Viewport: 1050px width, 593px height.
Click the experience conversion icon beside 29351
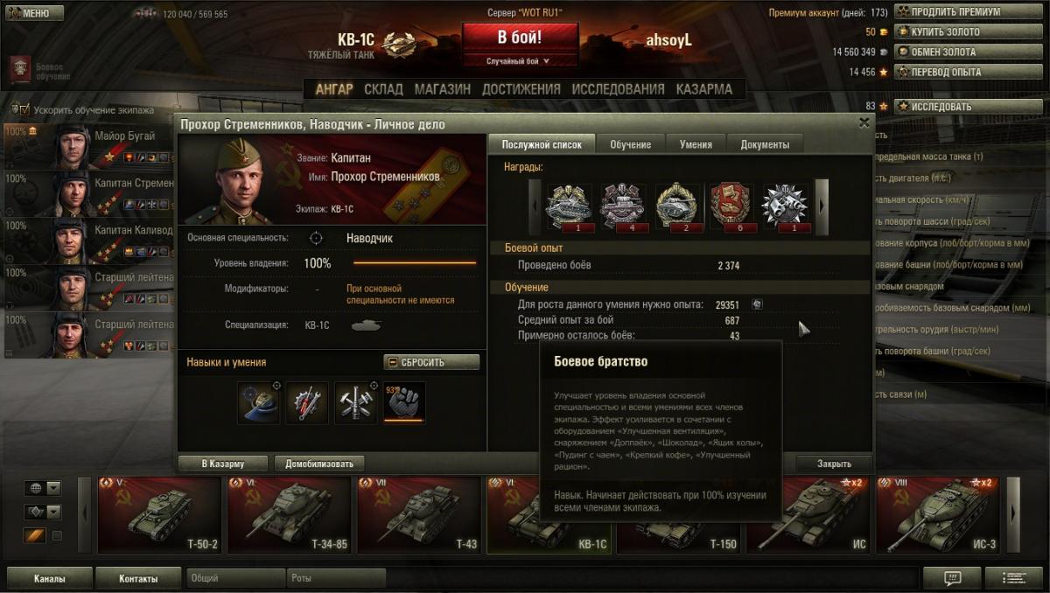(758, 304)
